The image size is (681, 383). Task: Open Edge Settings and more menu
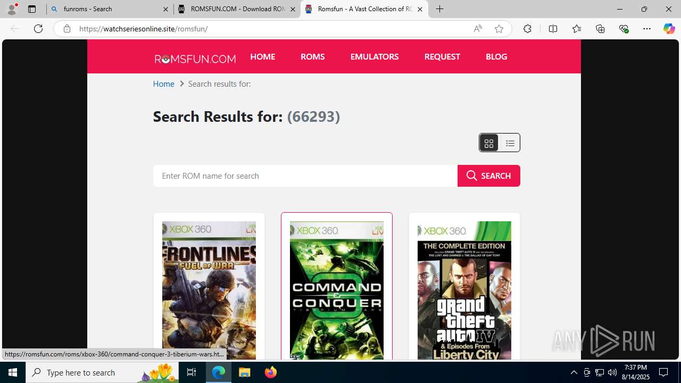[x=647, y=29]
